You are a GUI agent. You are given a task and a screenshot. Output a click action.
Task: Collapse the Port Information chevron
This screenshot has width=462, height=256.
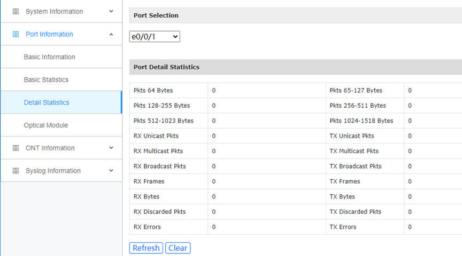pos(111,34)
